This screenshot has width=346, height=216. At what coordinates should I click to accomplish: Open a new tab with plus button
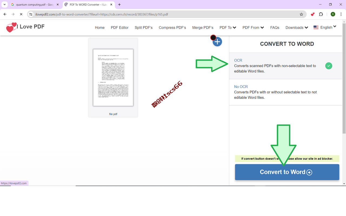[119, 5]
